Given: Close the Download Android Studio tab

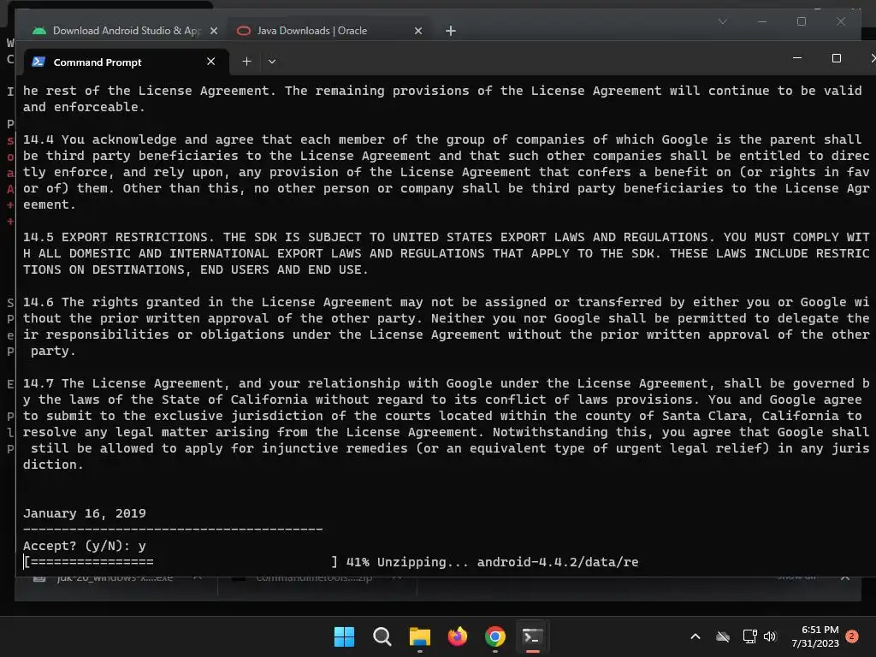Looking at the screenshot, I should tap(213, 31).
